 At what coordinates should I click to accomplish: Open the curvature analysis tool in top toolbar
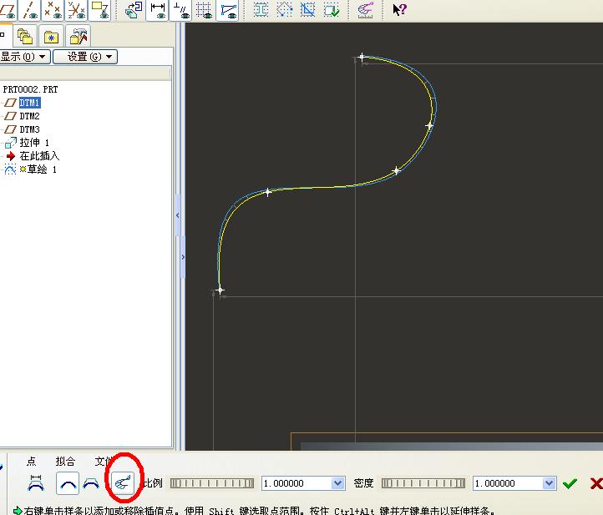click(x=365, y=10)
